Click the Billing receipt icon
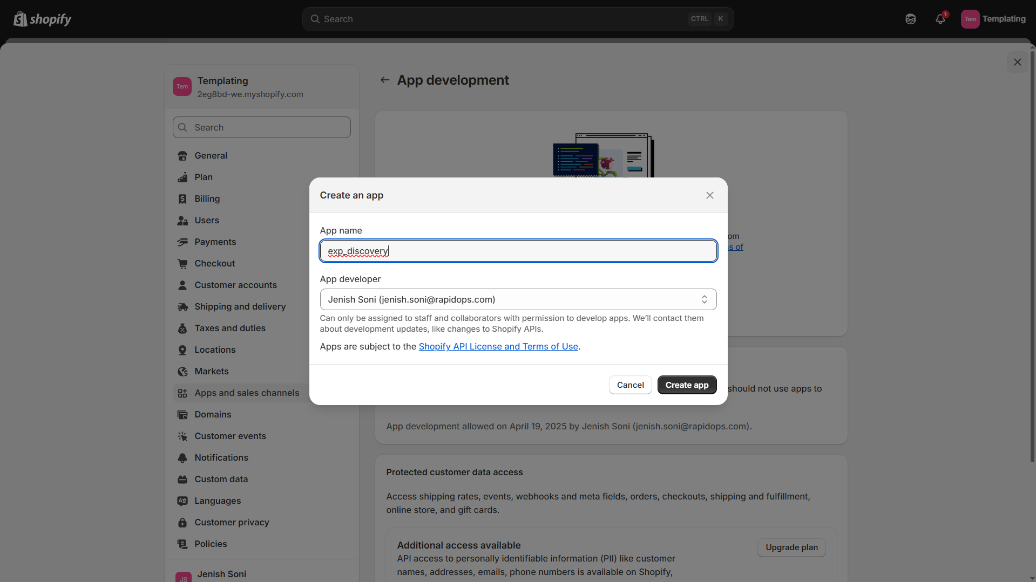1036x582 pixels. tap(182, 198)
